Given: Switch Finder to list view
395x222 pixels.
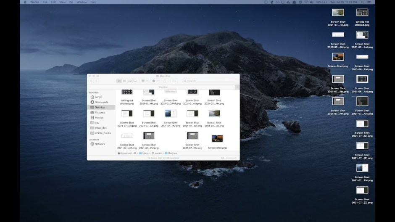Looking at the screenshot, I should coord(124,81).
